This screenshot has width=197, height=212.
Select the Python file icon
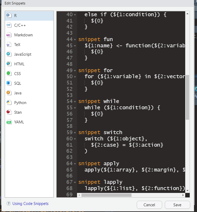9,103
